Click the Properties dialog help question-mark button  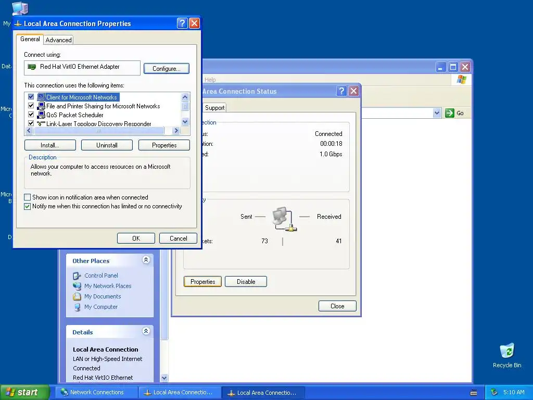[182, 23]
